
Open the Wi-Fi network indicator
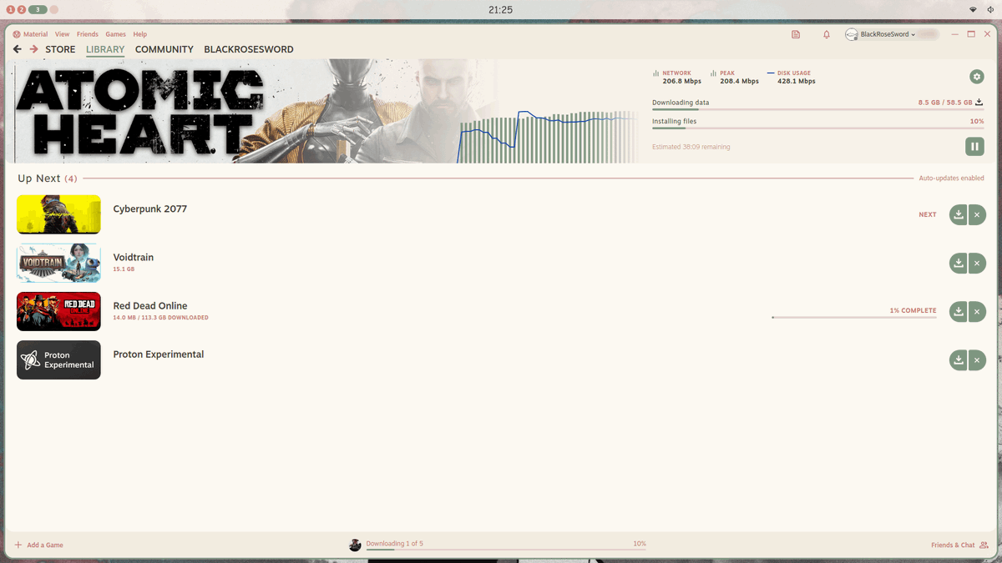tap(973, 9)
